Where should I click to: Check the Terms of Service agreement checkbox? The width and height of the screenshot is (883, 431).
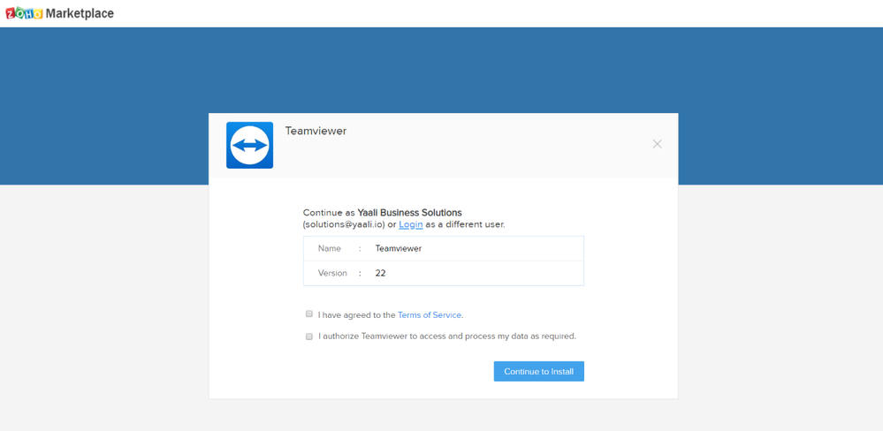tap(309, 314)
